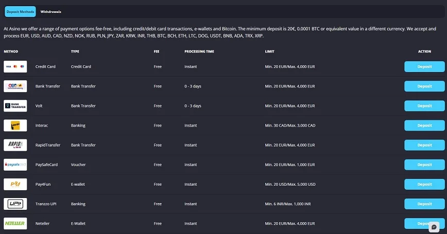Click the Volt bank transfer logo

click(15, 106)
